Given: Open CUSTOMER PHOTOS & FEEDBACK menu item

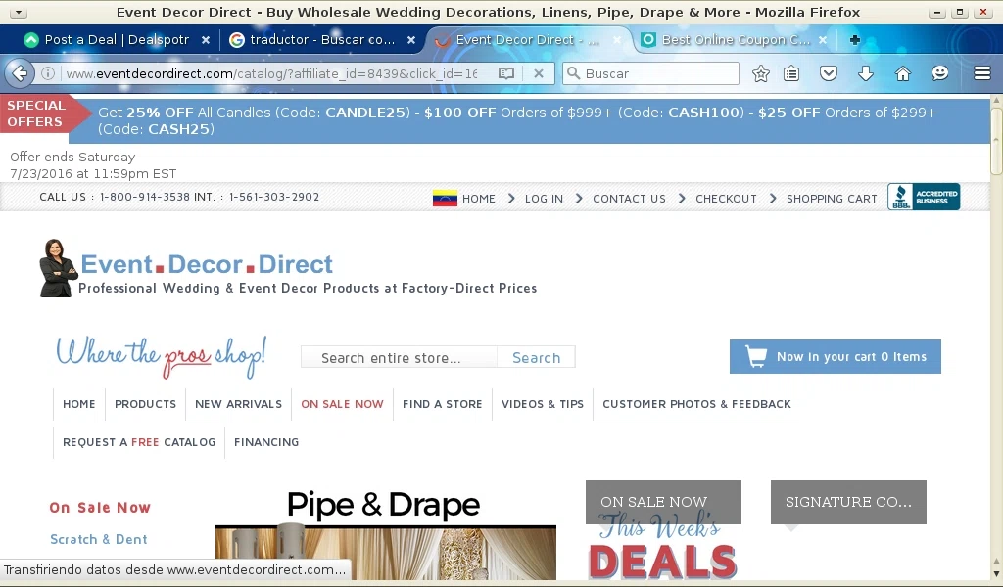Looking at the screenshot, I should click(696, 404).
